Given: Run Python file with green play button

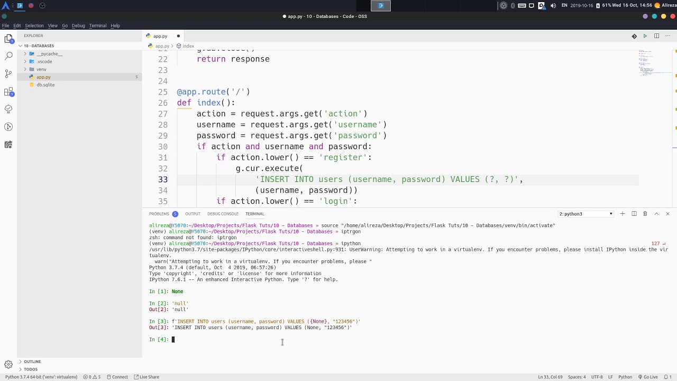Looking at the screenshot, I should tap(645, 36).
